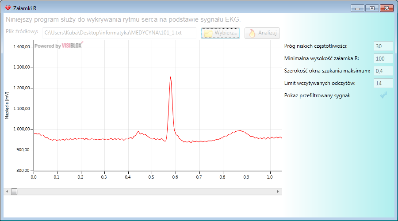Close the Załamki R window
Screen dimensions: 398x221
[387, 8]
